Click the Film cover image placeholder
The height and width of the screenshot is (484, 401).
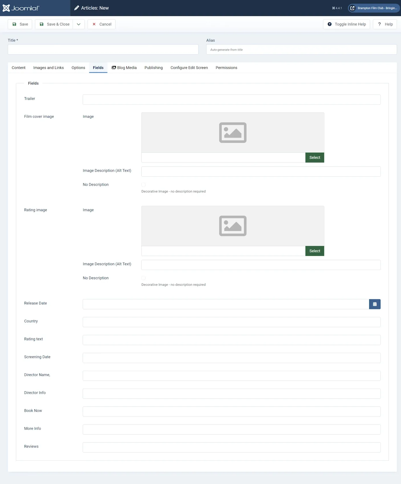coord(232,132)
